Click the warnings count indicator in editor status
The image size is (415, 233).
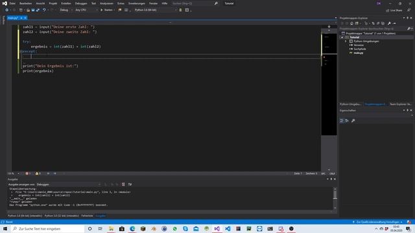38,173
